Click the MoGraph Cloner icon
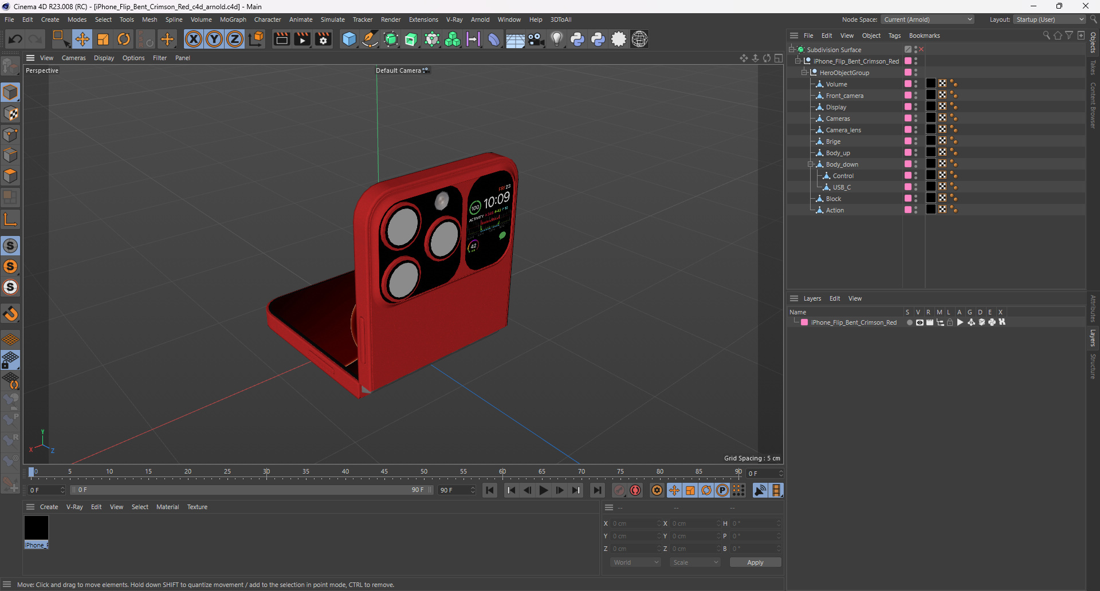Viewport: 1100px width, 591px height. (x=453, y=39)
